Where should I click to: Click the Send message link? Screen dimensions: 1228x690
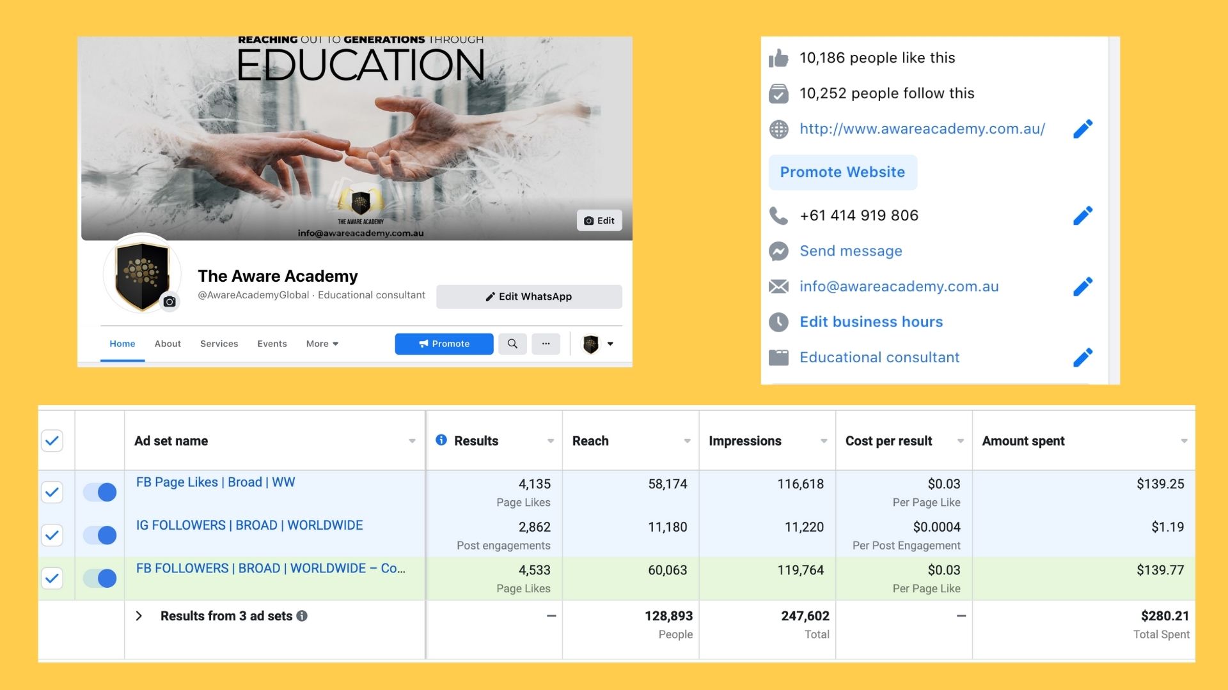click(851, 251)
